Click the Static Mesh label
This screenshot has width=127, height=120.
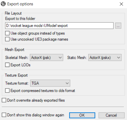[77, 58]
